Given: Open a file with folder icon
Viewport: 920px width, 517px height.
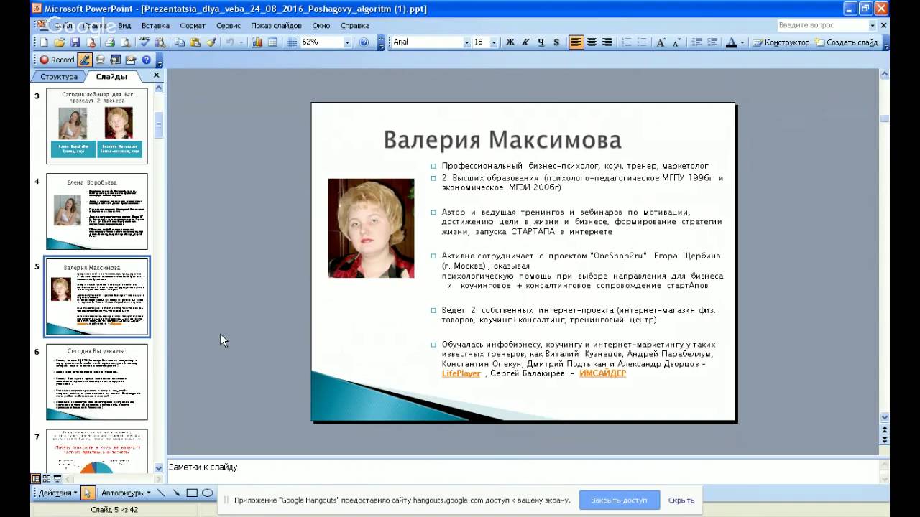Looking at the screenshot, I should tap(60, 42).
